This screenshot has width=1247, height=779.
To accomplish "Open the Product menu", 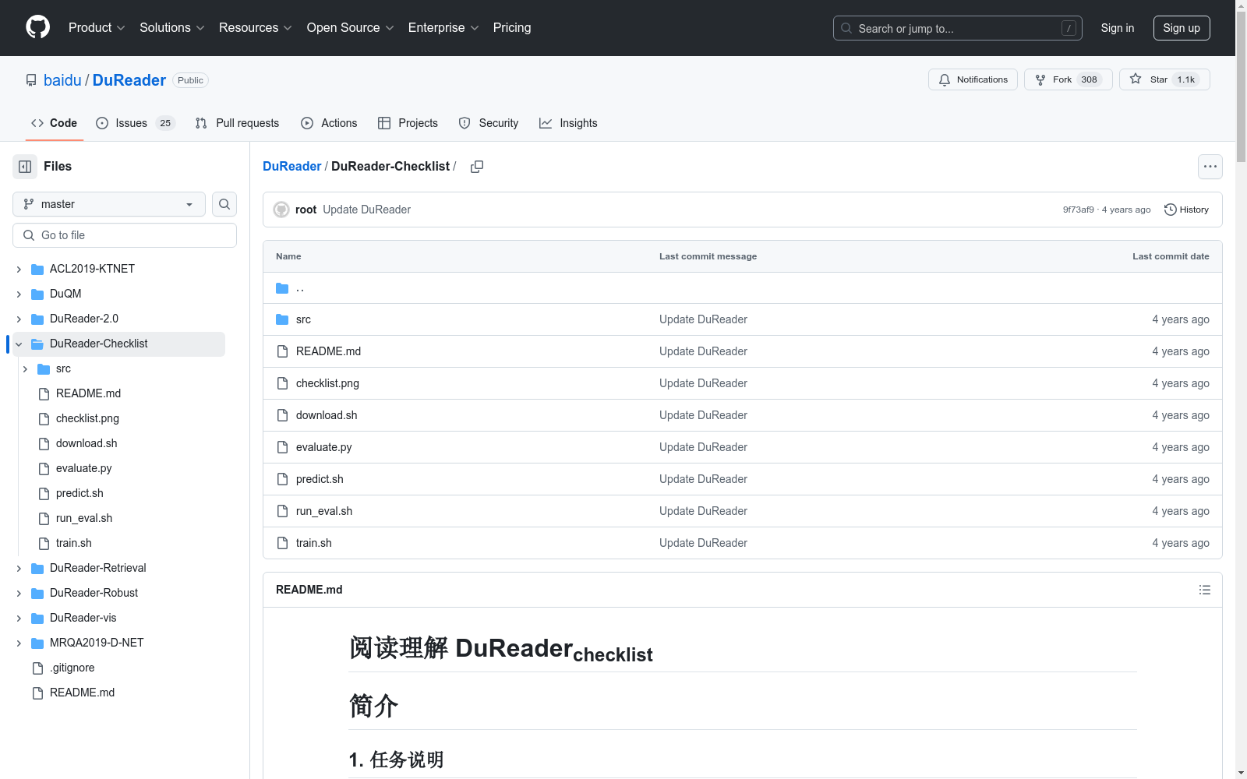I will pos(97,27).
